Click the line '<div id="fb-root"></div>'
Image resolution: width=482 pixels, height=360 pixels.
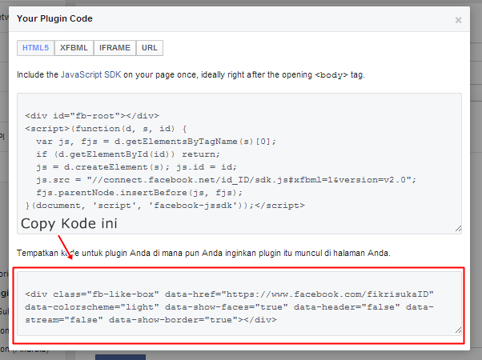pyautogui.click(x=92, y=116)
